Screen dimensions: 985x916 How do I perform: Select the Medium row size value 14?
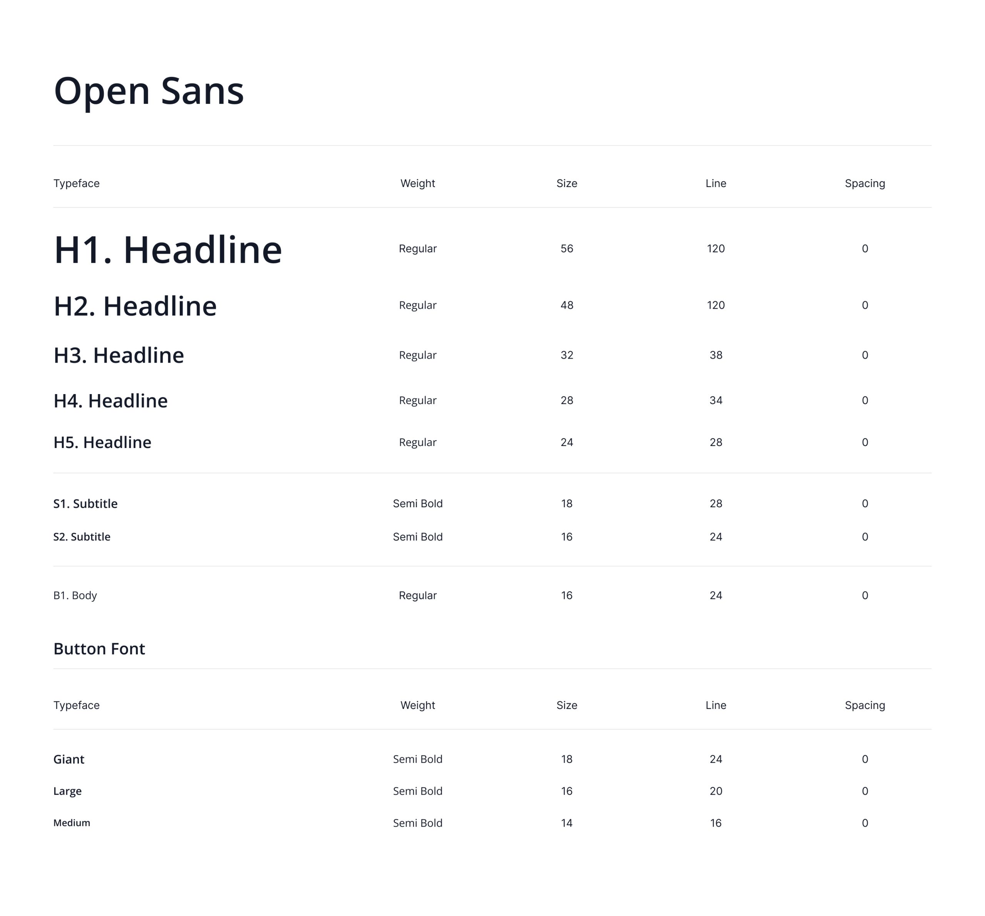click(567, 823)
